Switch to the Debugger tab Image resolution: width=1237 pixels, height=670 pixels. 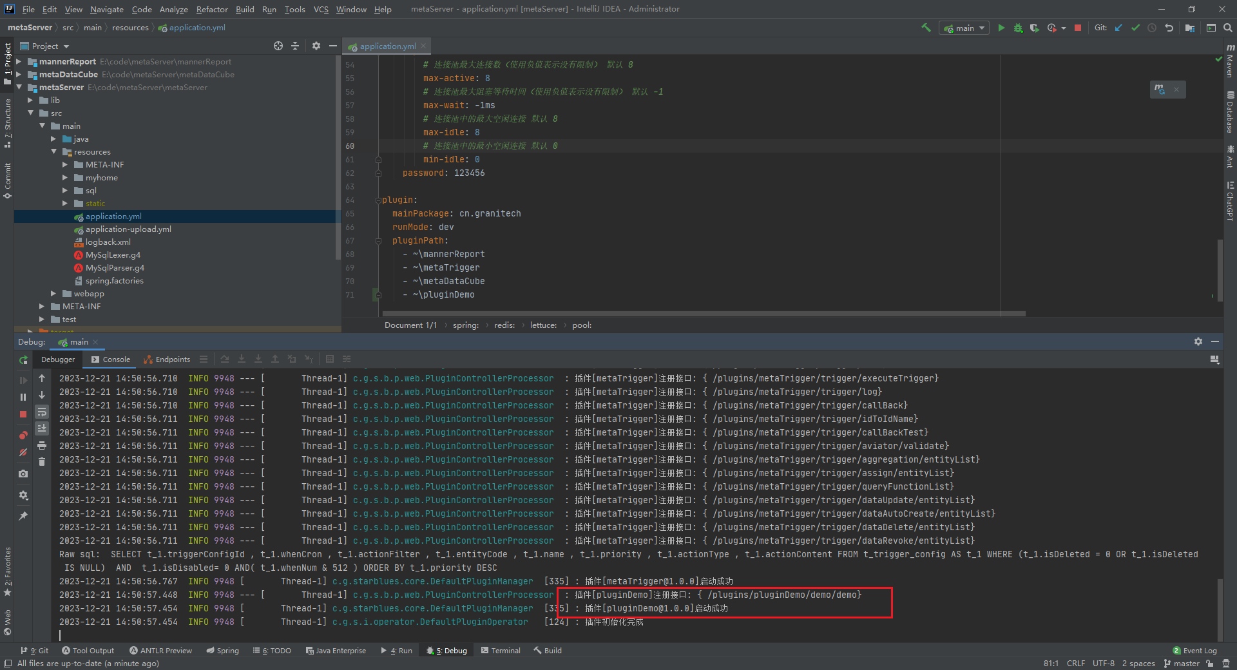tap(58, 359)
